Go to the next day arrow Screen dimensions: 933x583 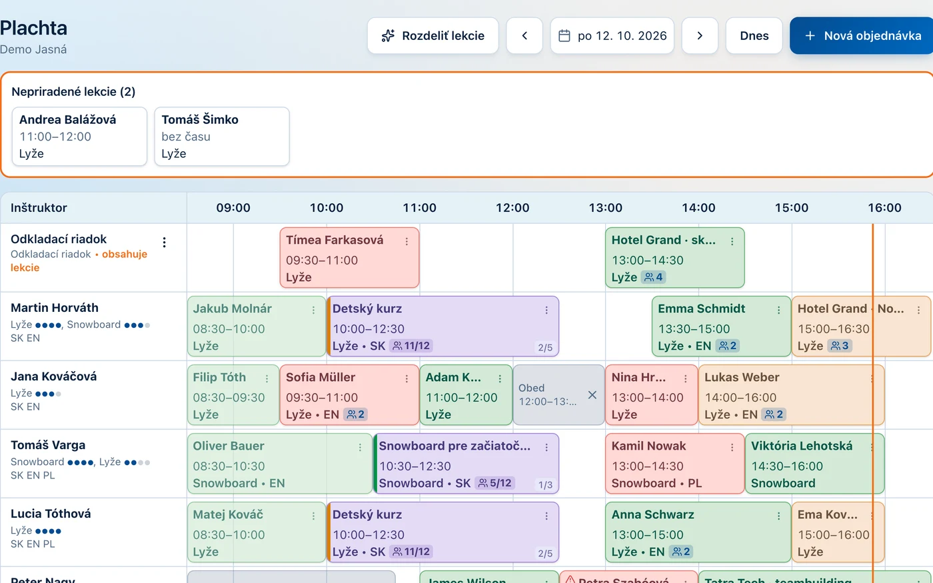click(x=700, y=36)
